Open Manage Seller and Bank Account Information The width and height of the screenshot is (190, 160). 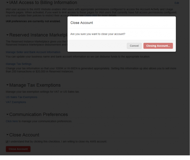[33, 52]
